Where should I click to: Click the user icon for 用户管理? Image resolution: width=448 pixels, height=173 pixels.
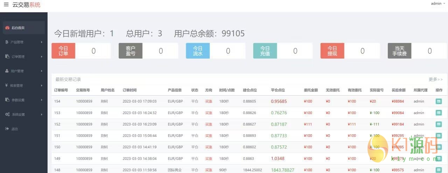coord(7,71)
